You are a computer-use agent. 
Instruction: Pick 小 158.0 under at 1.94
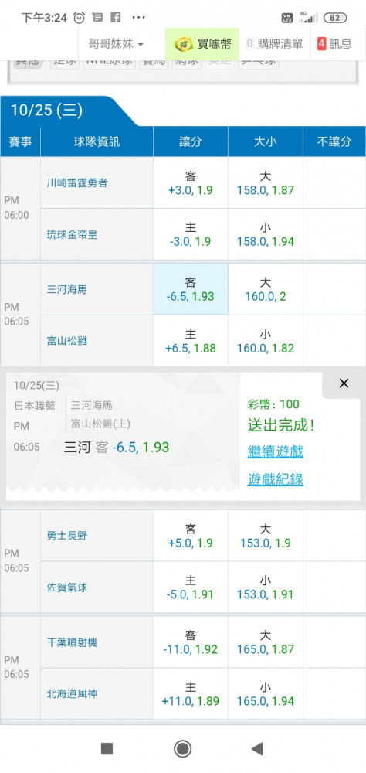click(x=266, y=235)
